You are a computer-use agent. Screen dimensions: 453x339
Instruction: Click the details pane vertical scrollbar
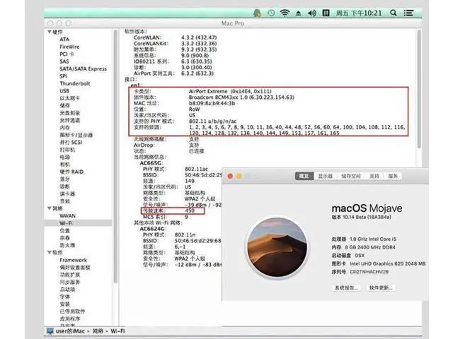pyautogui.click(x=418, y=90)
